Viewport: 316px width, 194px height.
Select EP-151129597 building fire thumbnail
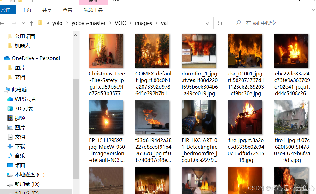tap(106, 117)
